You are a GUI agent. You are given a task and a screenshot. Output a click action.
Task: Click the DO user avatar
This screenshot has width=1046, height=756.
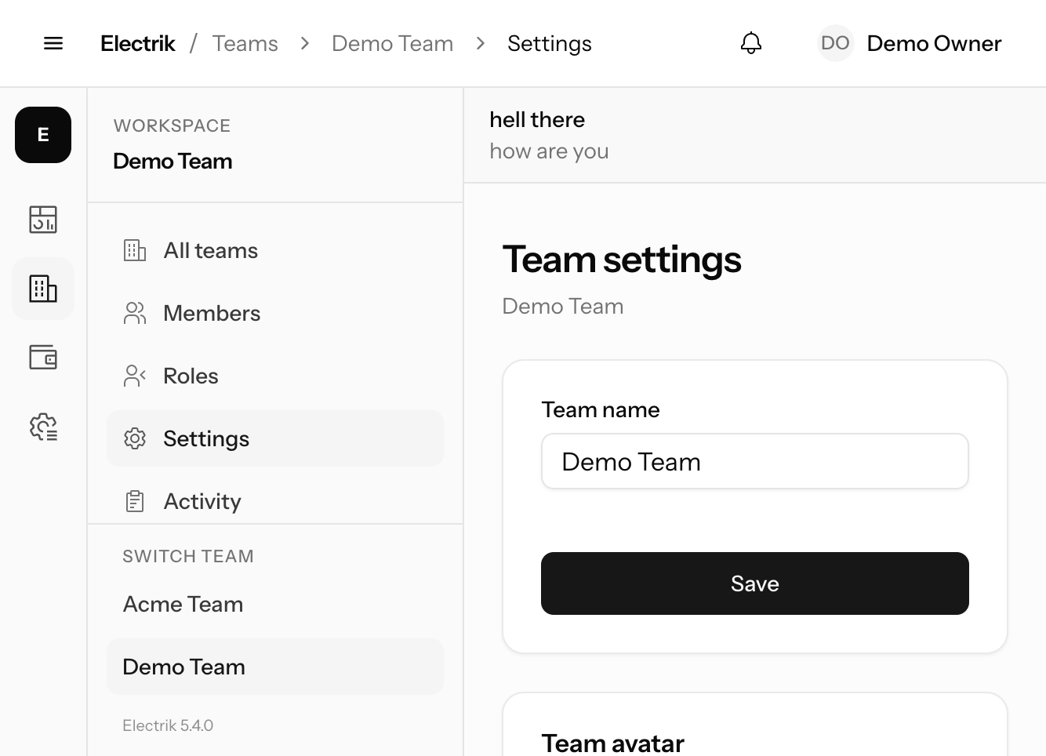[x=835, y=43]
